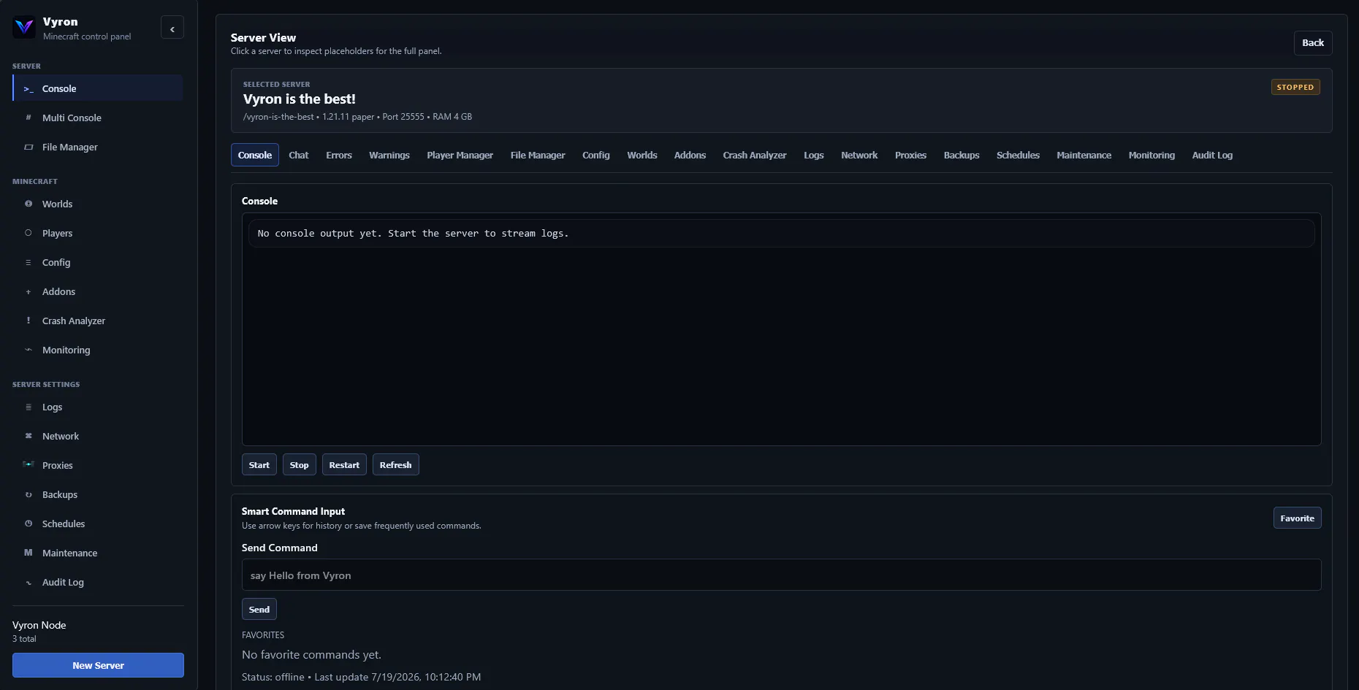Viewport: 1359px width, 690px height.
Task: Collapse the sidebar with the chevron button
Action: tap(172, 28)
